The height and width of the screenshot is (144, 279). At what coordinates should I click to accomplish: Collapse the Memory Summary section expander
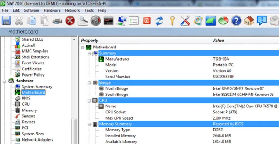(x=89, y=125)
